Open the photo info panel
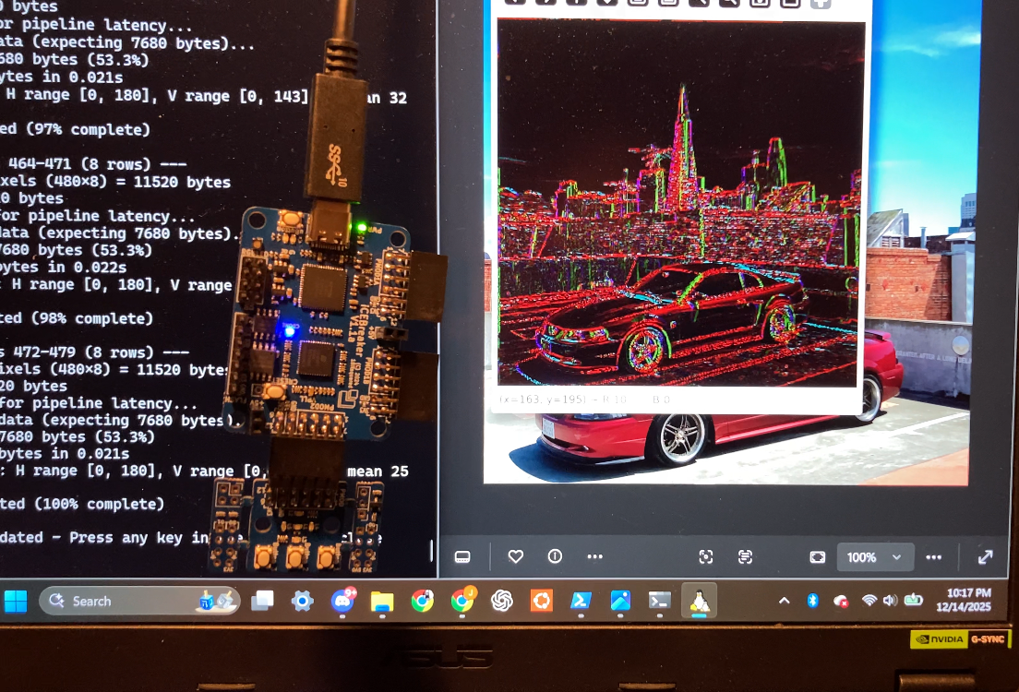 tap(555, 556)
